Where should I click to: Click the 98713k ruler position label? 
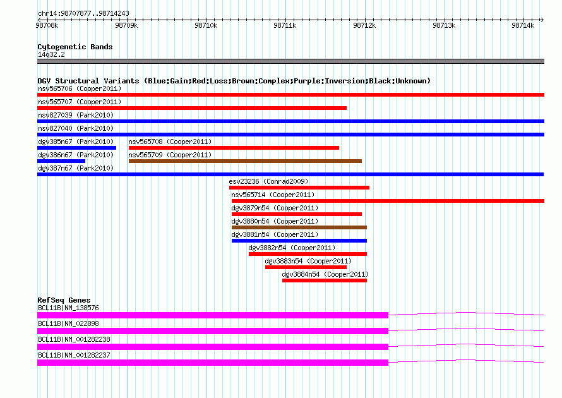(444, 25)
